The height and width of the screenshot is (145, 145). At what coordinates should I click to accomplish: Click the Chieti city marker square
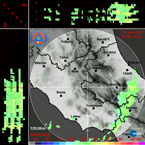127,70
